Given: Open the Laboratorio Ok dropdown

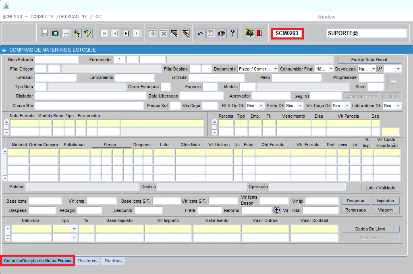Looking at the screenshot, I should (398, 106).
